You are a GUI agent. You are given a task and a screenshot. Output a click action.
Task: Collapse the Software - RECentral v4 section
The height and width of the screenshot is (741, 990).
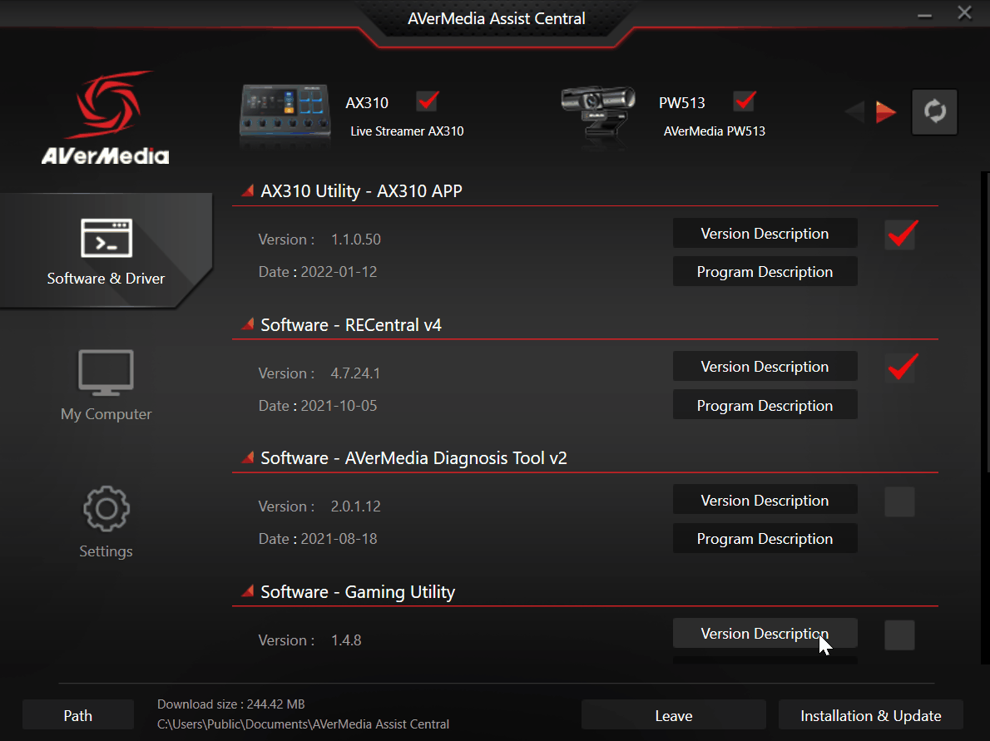coord(248,324)
